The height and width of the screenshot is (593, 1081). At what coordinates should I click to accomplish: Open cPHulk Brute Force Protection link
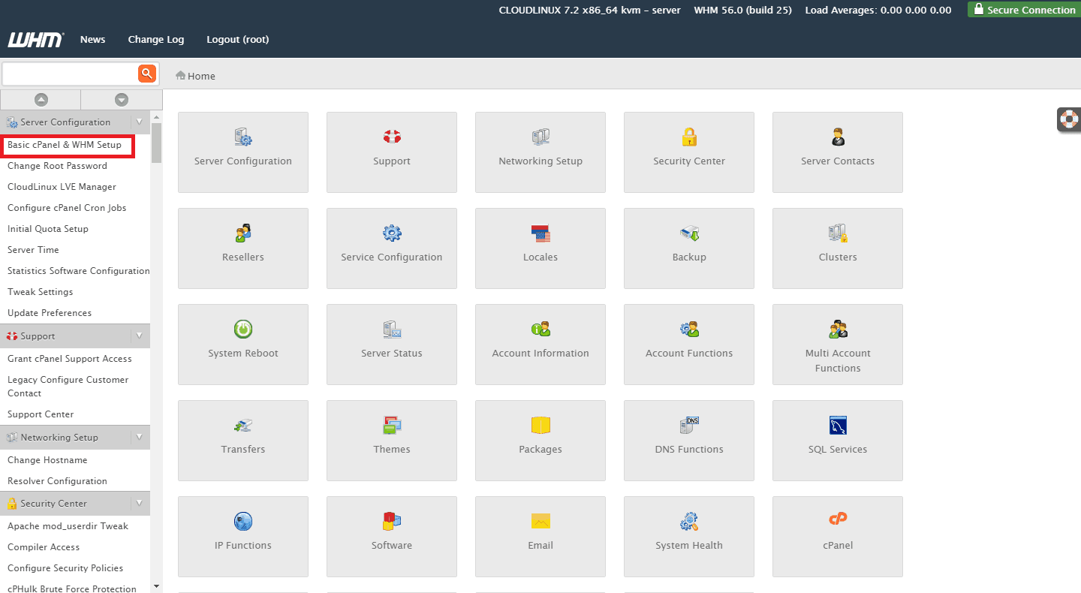(72, 589)
